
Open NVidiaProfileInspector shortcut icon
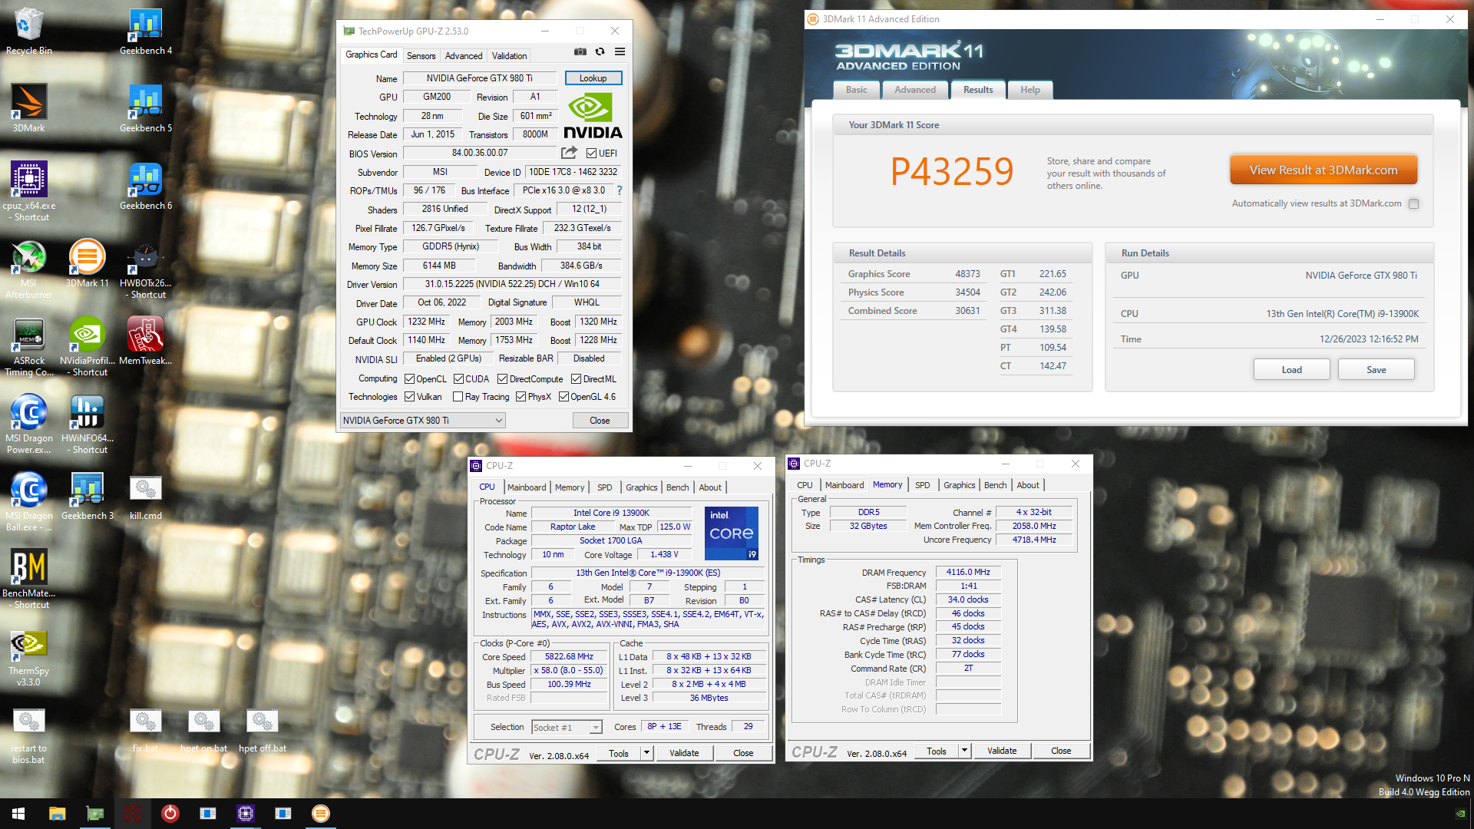(88, 346)
